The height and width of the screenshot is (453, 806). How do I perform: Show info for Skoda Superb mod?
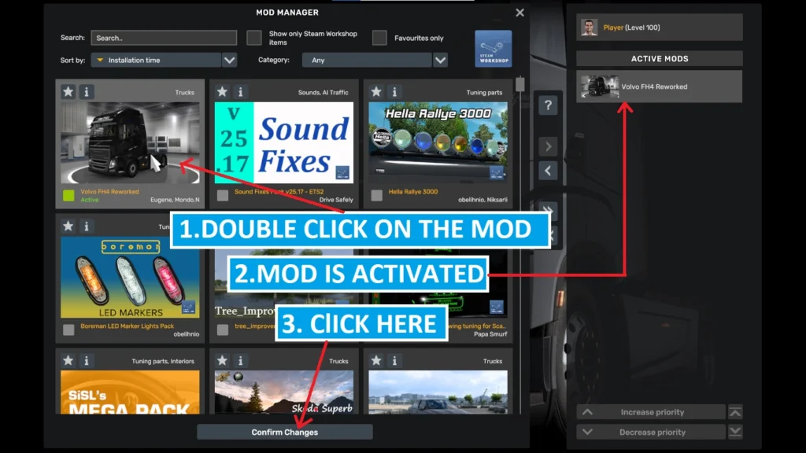(240, 360)
